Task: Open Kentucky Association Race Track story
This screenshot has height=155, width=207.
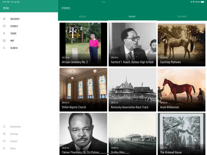Action: tap(132, 90)
